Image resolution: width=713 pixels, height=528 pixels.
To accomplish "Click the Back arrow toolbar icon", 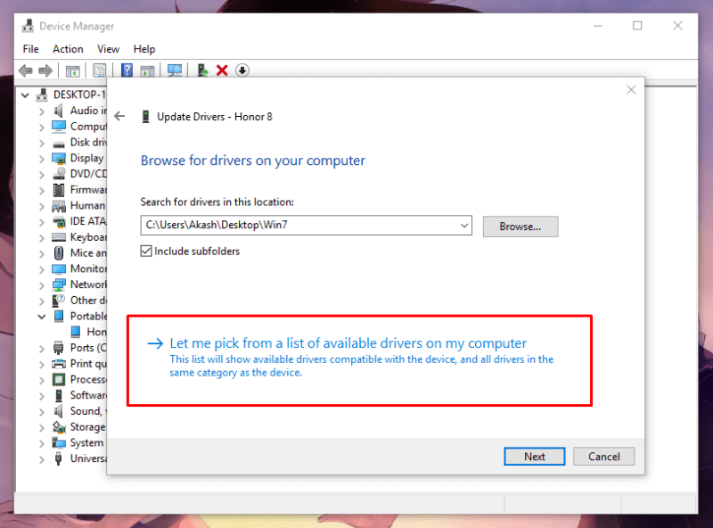I will tap(26, 70).
